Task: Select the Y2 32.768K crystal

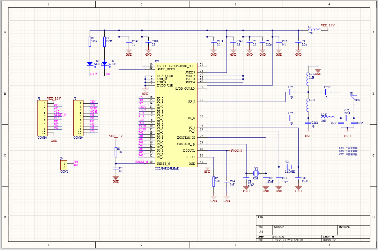Action: pyautogui.click(x=289, y=167)
